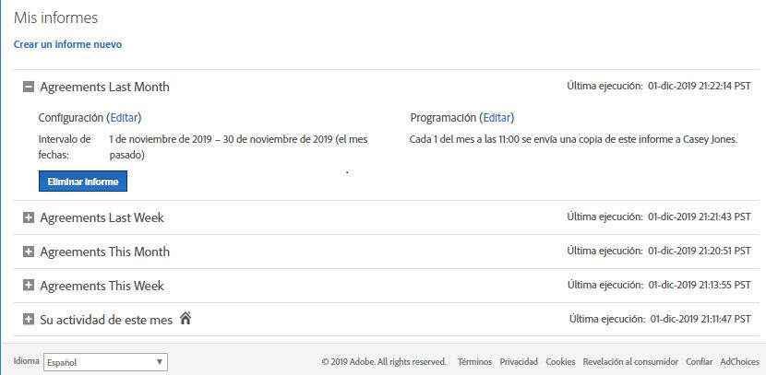Edit the Programación schedule
Screen dimensions: 766x375
coord(498,118)
